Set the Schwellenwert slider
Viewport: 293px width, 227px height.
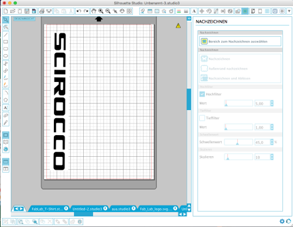point(239,142)
